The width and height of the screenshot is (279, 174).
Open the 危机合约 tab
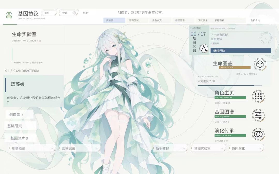(255, 20)
